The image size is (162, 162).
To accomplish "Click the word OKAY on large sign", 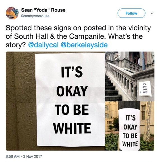I will pos(72,91).
